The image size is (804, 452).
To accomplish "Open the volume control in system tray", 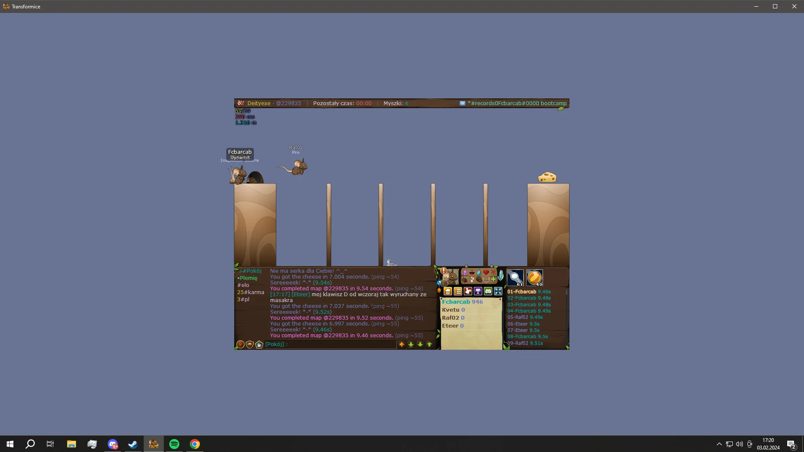I will 739,444.
